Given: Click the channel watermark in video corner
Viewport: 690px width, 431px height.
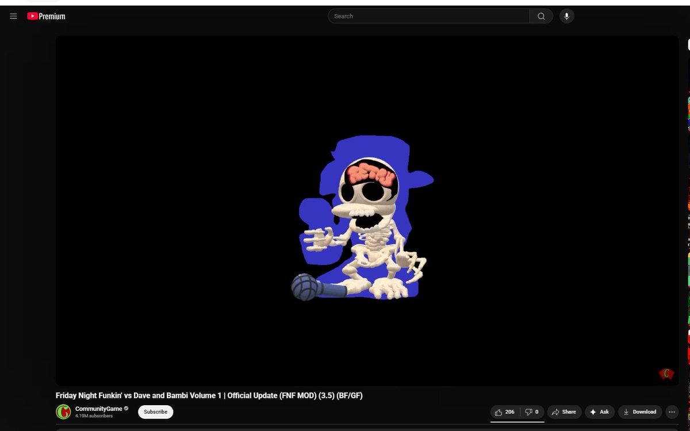Looking at the screenshot, I should click(x=666, y=374).
